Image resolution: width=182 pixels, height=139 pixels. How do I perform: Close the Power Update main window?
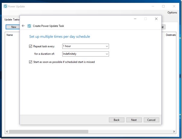(x=174, y=6)
